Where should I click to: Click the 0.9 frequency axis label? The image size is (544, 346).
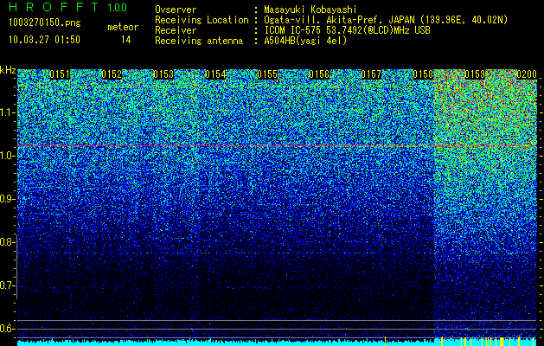pos(7,199)
